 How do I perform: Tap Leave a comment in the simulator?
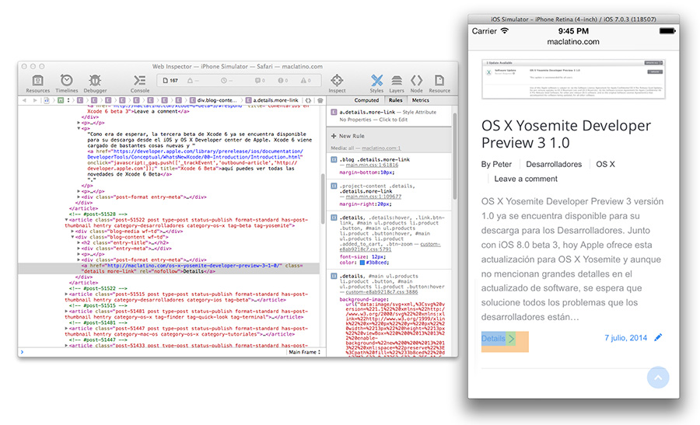click(x=526, y=179)
